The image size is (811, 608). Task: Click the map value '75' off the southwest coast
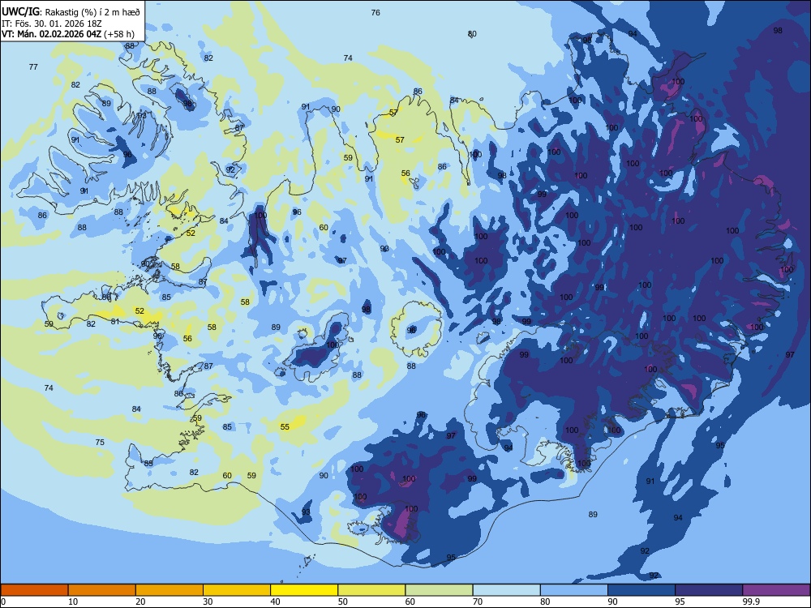point(100,442)
